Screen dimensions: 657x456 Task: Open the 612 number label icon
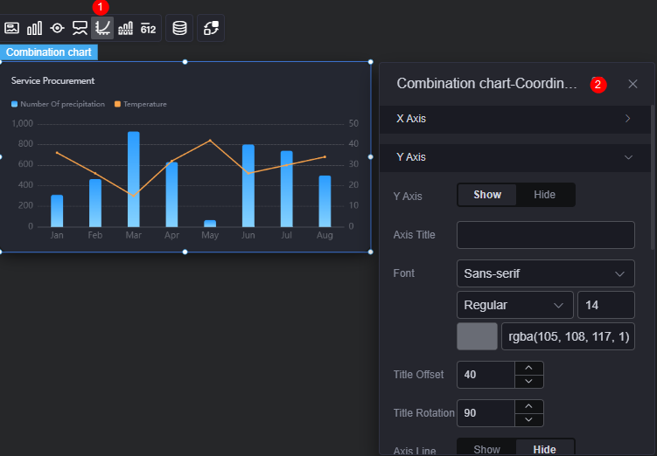click(148, 28)
